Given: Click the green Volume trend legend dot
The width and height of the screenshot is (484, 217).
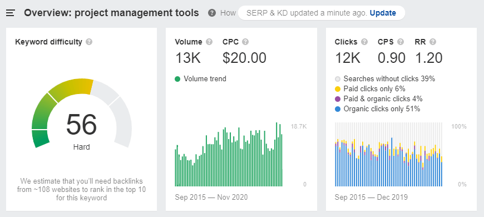Looking at the screenshot, I should [177, 79].
